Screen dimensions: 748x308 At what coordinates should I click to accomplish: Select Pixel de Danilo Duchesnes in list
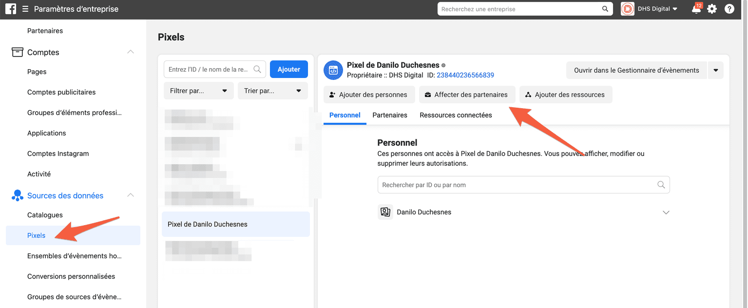236,224
